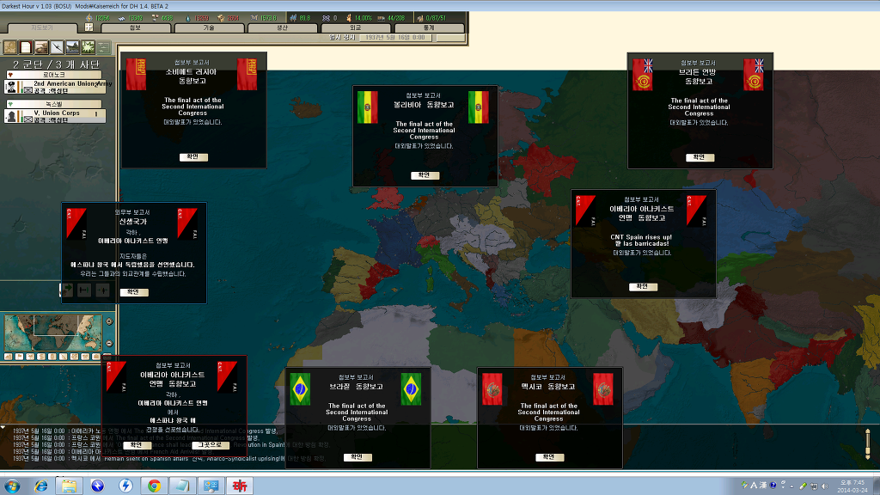Confirm the CNT Spain rises up popup

643,287
